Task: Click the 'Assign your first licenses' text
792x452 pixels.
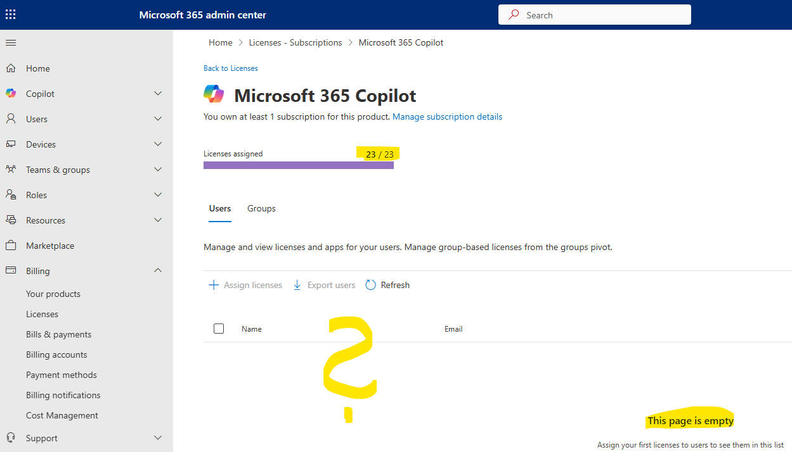Action: 691,445
